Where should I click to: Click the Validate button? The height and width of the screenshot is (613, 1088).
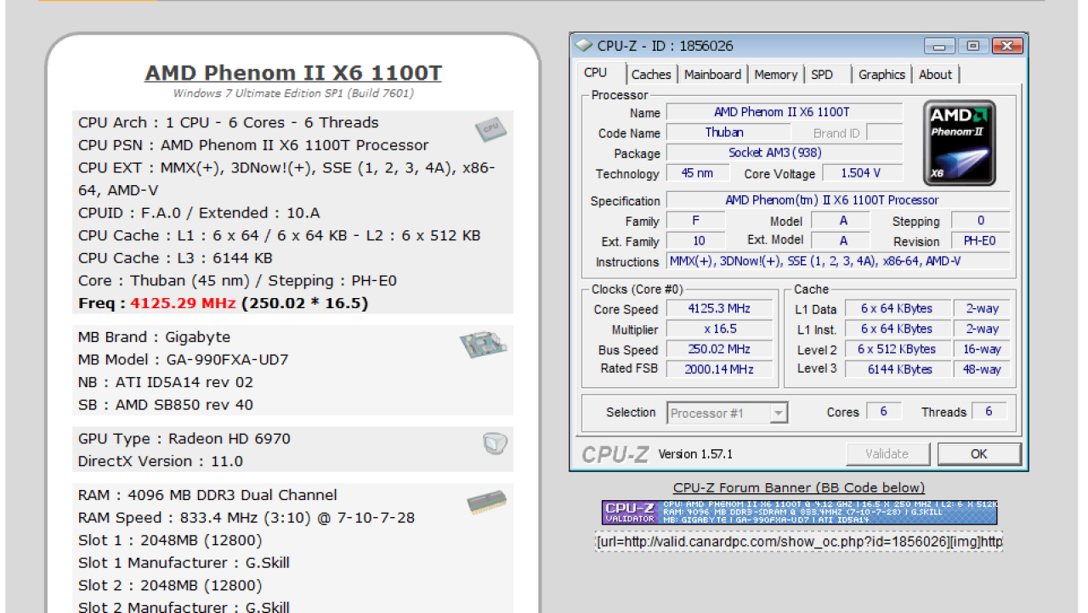(887, 454)
